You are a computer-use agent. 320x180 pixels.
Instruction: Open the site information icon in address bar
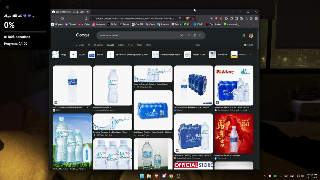pyautogui.click(x=92, y=18)
